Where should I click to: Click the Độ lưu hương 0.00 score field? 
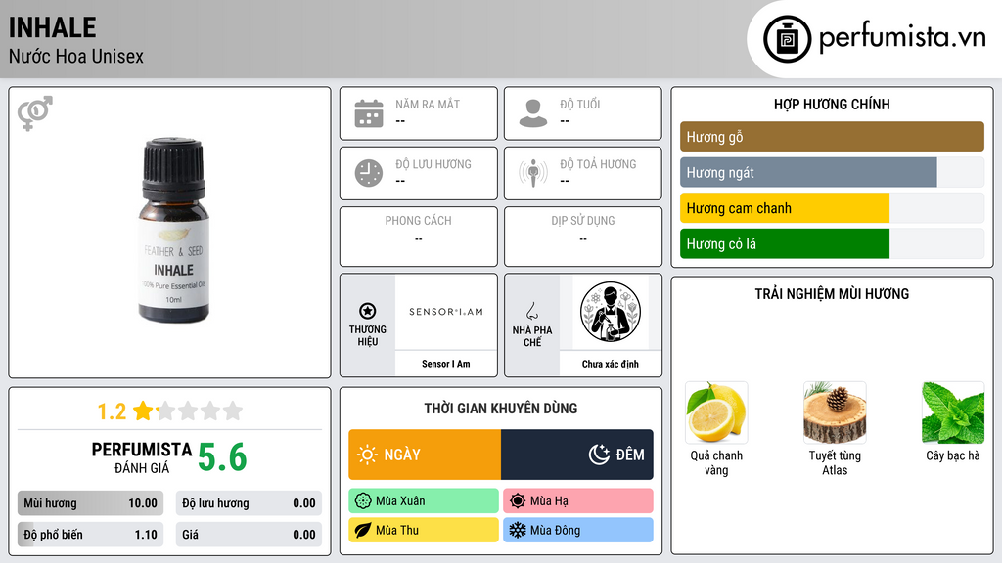click(x=249, y=503)
